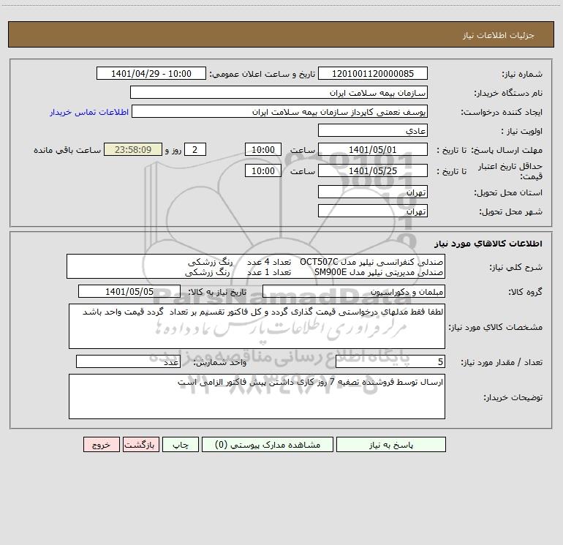Click the response deadline date 1401/05/01
Screen dimensions: 563x545
[x=373, y=149]
